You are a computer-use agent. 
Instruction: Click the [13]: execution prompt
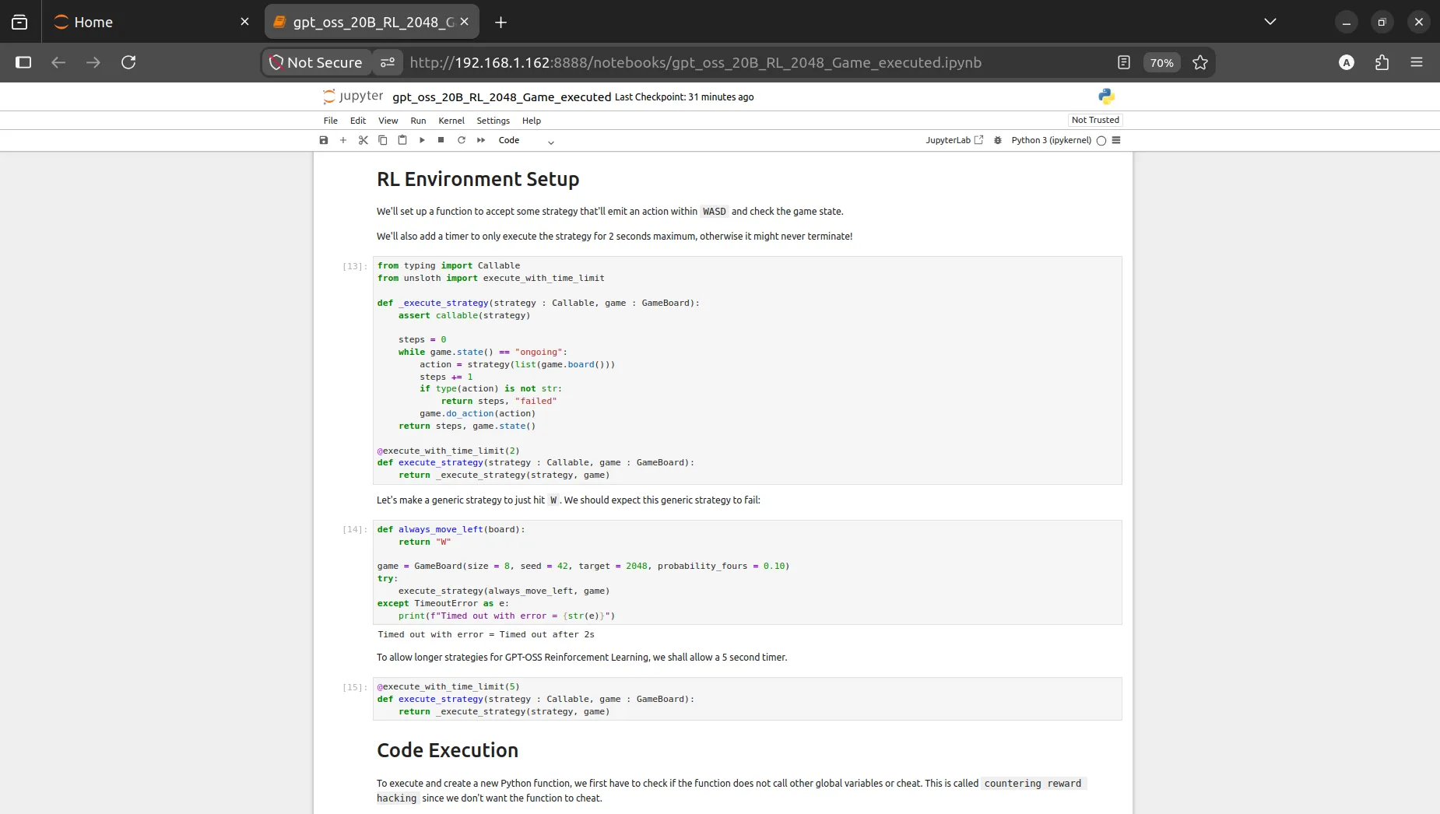click(x=355, y=266)
